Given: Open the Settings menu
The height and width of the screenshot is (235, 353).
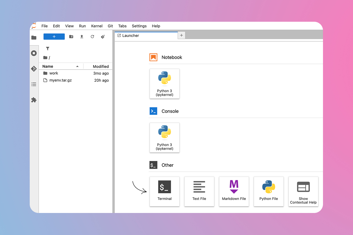Looking at the screenshot, I should pyautogui.click(x=139, y=26).
